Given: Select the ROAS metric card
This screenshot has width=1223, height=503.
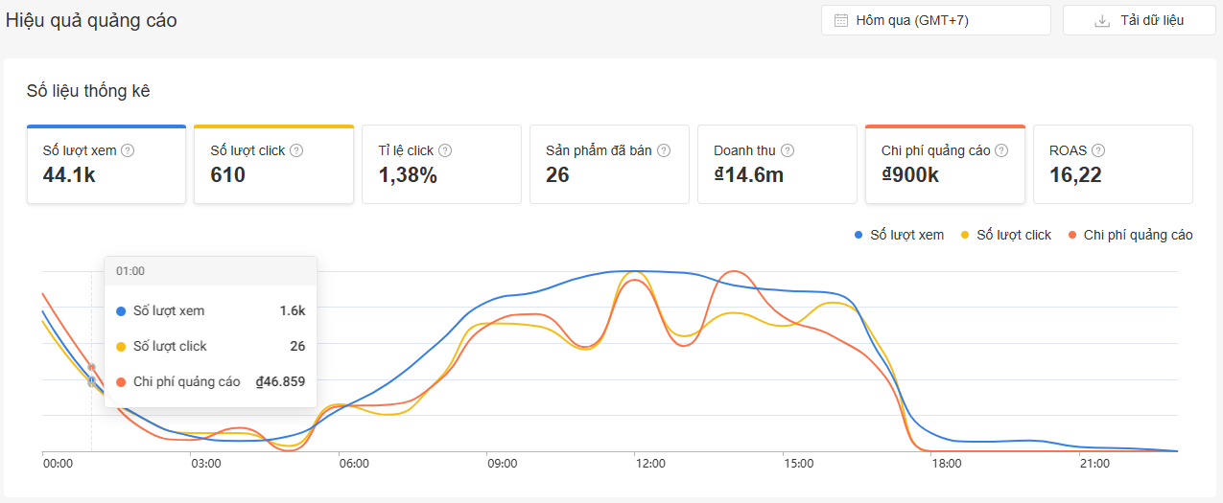Looking at the screenshot, I should tap(1112, 164).
